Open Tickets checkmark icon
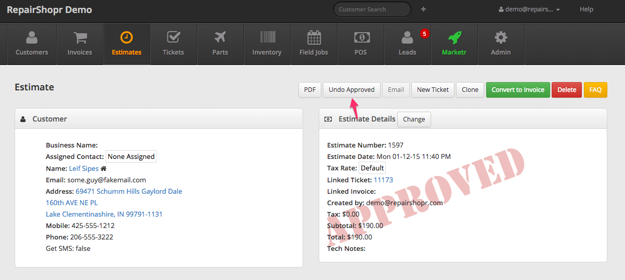Screen dimensions: 625x280 coord(173,38)
